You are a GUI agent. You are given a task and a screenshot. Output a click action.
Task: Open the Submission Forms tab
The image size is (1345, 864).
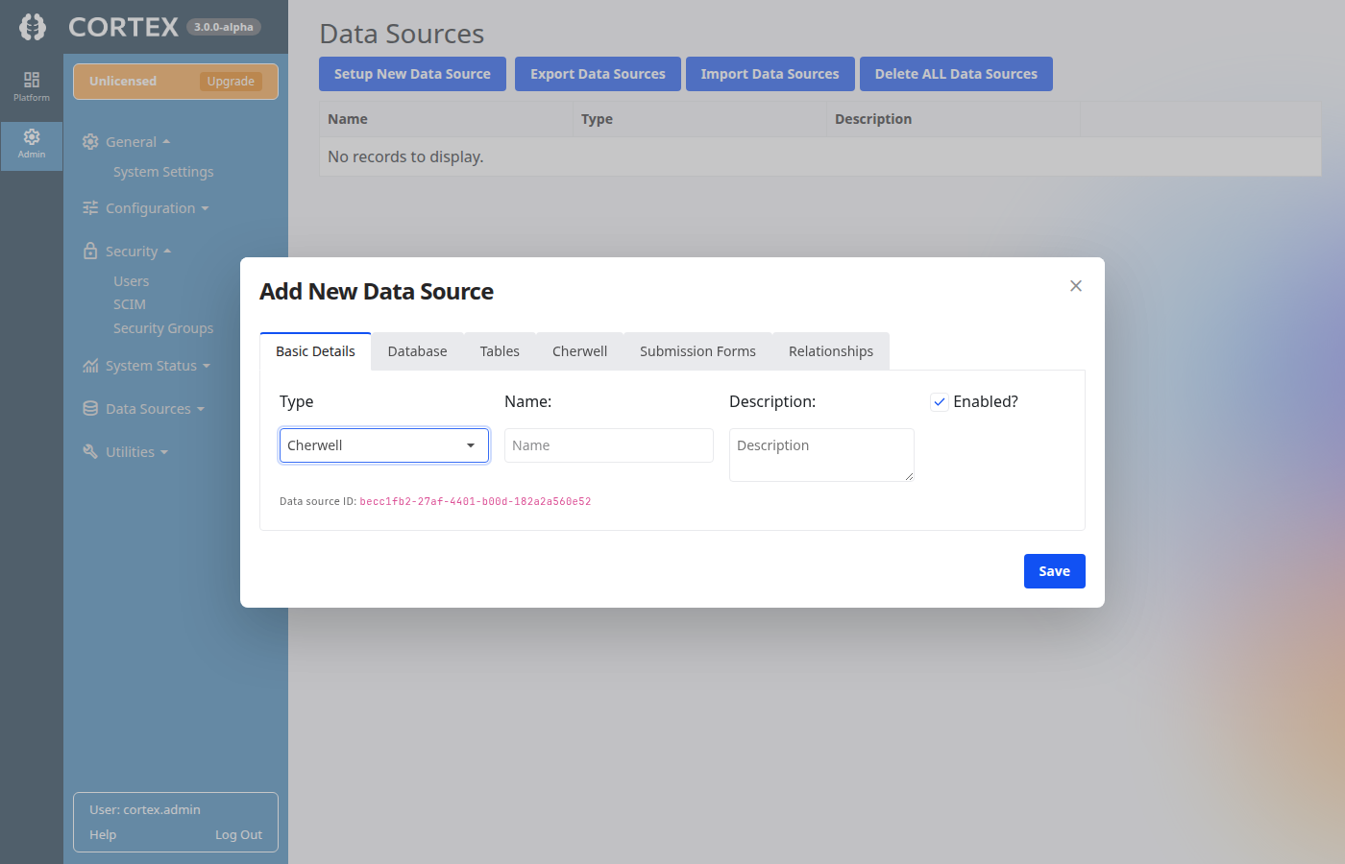(697, 350)
